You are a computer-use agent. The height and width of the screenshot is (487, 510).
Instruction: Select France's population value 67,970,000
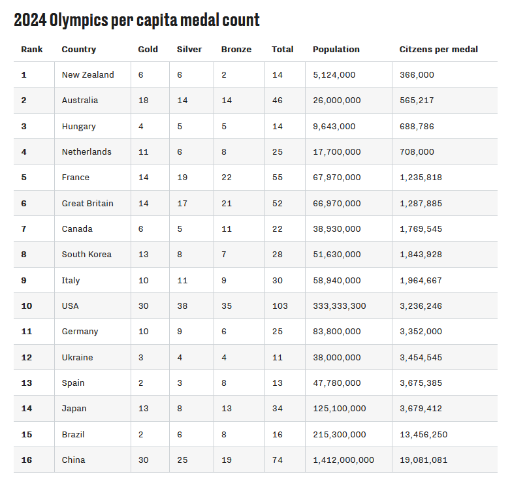tap(336, 178)
